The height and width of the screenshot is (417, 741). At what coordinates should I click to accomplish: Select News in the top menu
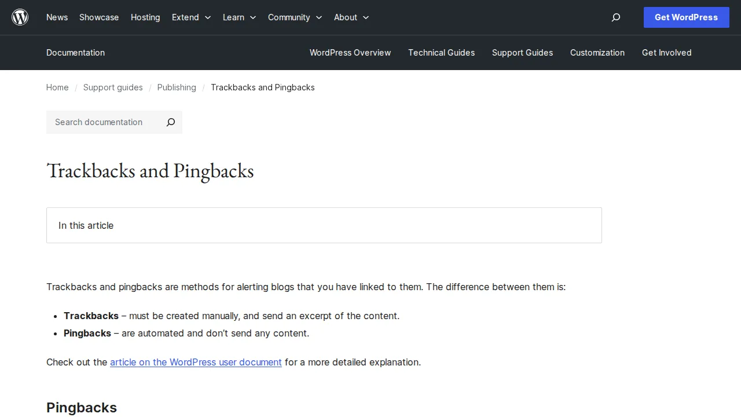[57, 17]
